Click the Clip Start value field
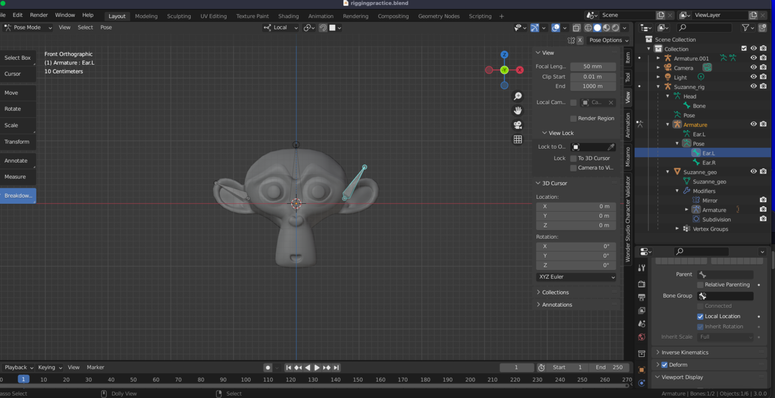775x398 pixels. click(593, 77)
